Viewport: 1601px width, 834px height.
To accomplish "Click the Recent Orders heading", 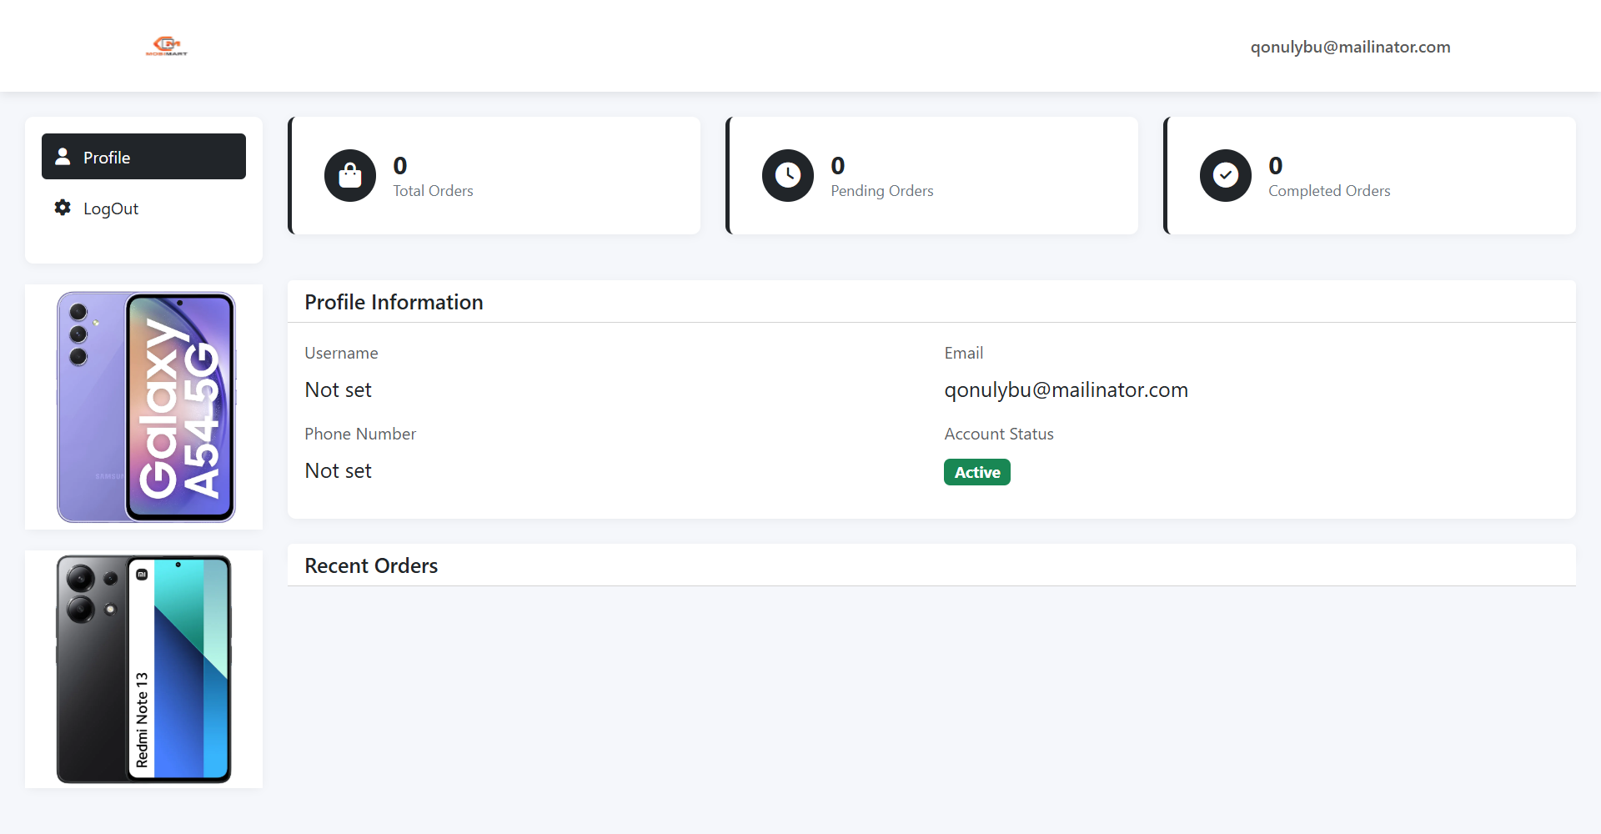I will [x=371, y=565].
